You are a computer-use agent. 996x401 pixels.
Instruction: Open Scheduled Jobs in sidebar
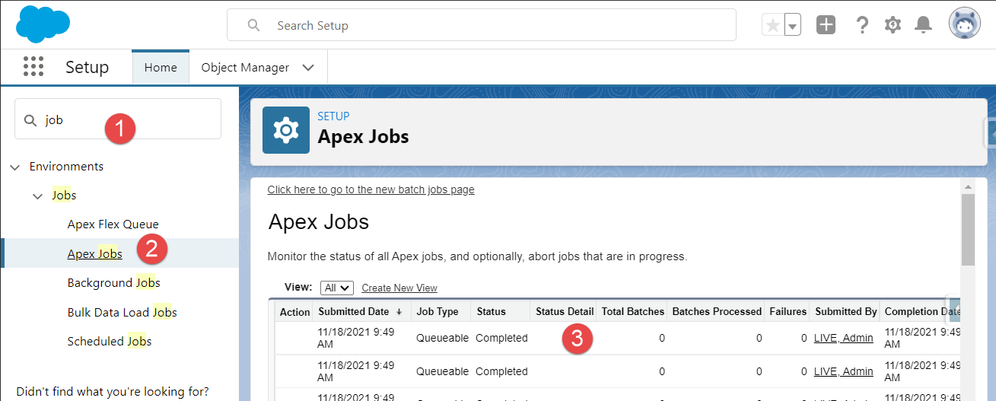(110, 341)
